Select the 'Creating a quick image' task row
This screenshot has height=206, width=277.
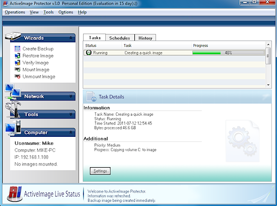(174, 53)
